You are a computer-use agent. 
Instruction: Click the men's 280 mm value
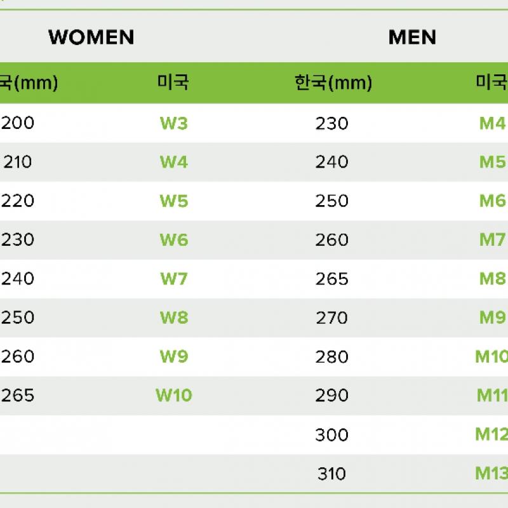[331, 356]
